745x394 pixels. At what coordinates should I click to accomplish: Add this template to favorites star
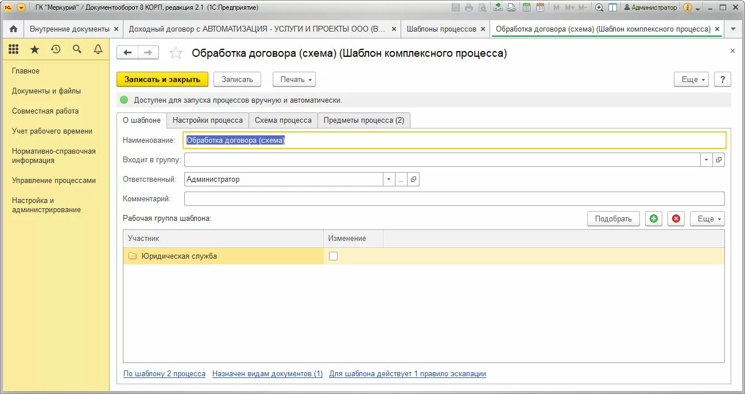tap(176, 53)
